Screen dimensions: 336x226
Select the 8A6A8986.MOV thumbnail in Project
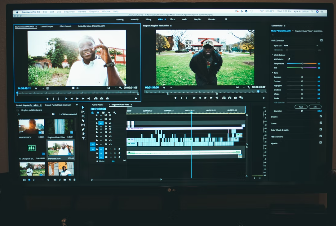[61, 148]
